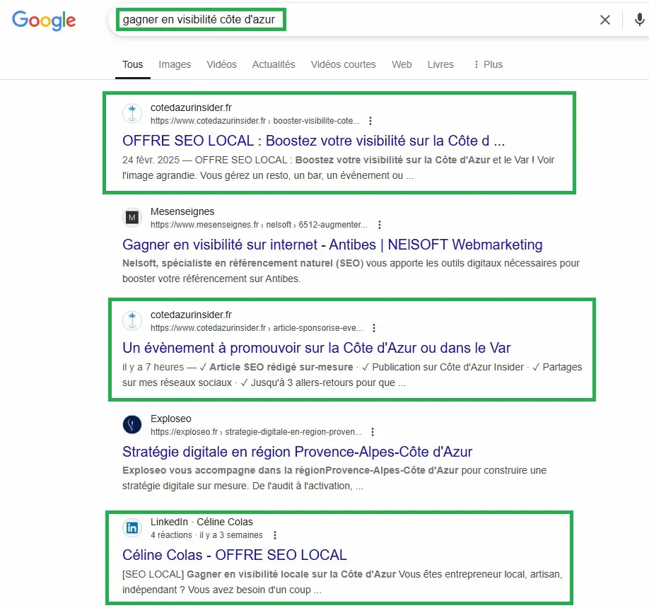Click the cotedazurinsider.fr favicon on OFFRE SEO LOCAL result

(x=132, y=113)
